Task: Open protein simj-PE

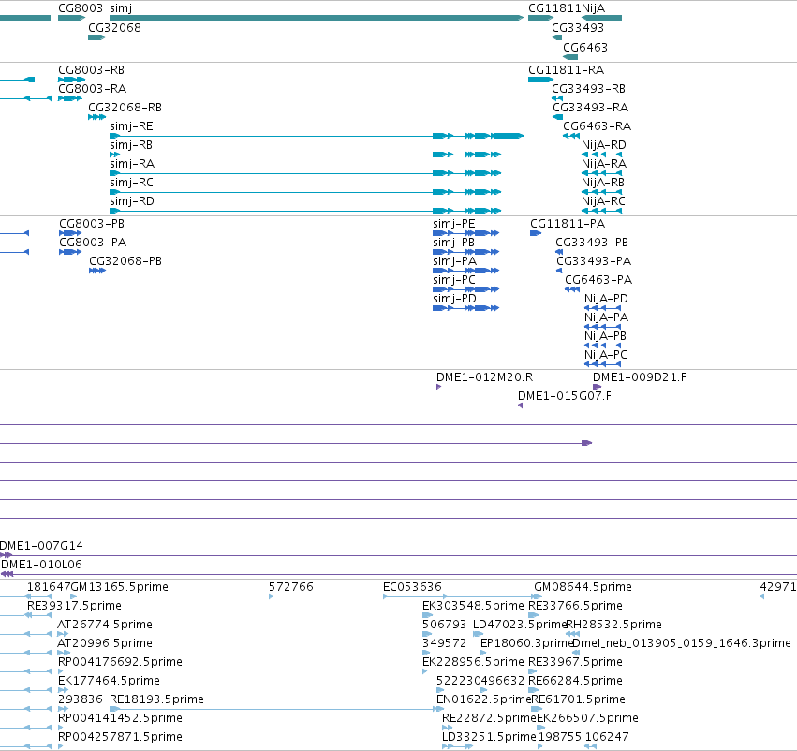Action: coord(454,224)
